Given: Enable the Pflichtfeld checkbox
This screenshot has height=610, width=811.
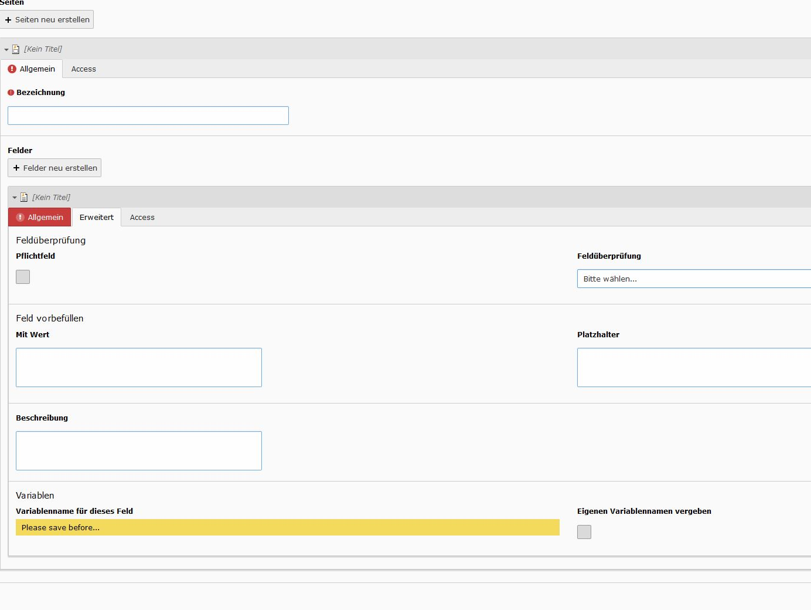Looking at the screenshot, I should 23,277.
